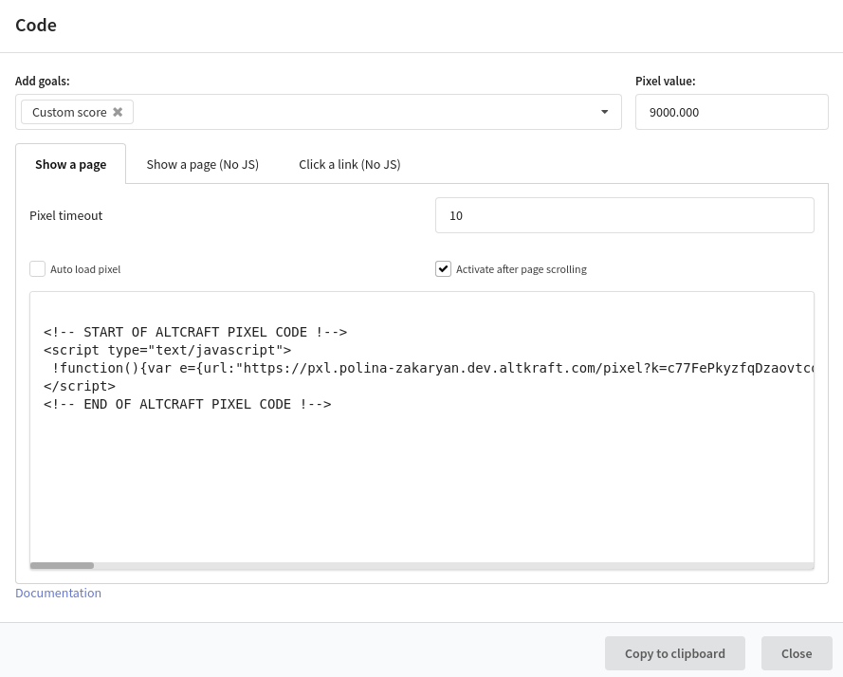The height and width of the screenshot is (677, 843).
Task: Uncheck Activate after page scrolling
Action: 443,269
